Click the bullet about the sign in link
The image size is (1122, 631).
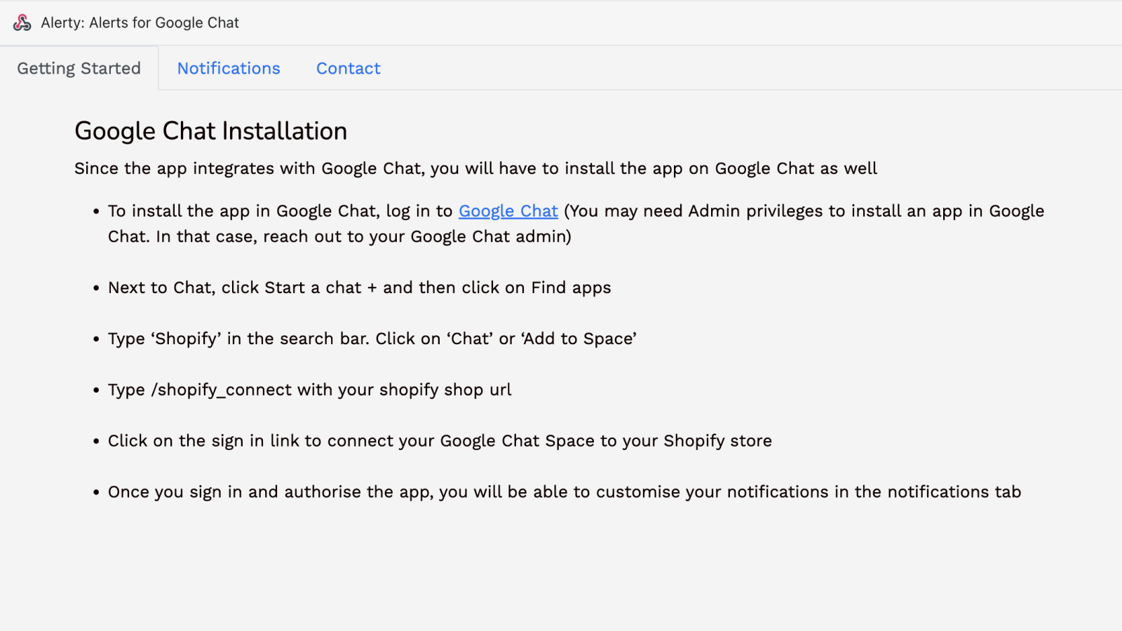click(440, 441)
